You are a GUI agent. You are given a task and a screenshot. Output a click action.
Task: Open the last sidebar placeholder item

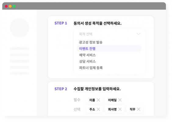(20, 74)
